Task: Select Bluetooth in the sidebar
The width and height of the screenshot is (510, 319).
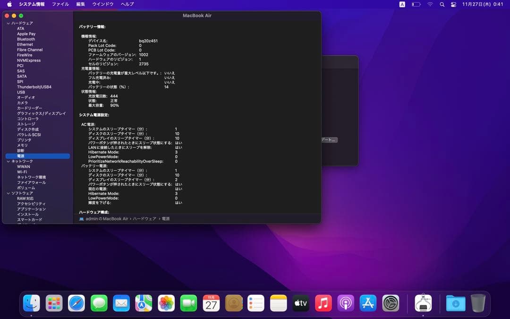Action: pyautogui.click(x=26, y=39)
